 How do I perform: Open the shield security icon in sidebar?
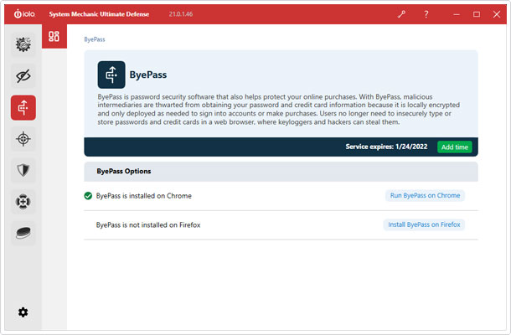point(23,170)
